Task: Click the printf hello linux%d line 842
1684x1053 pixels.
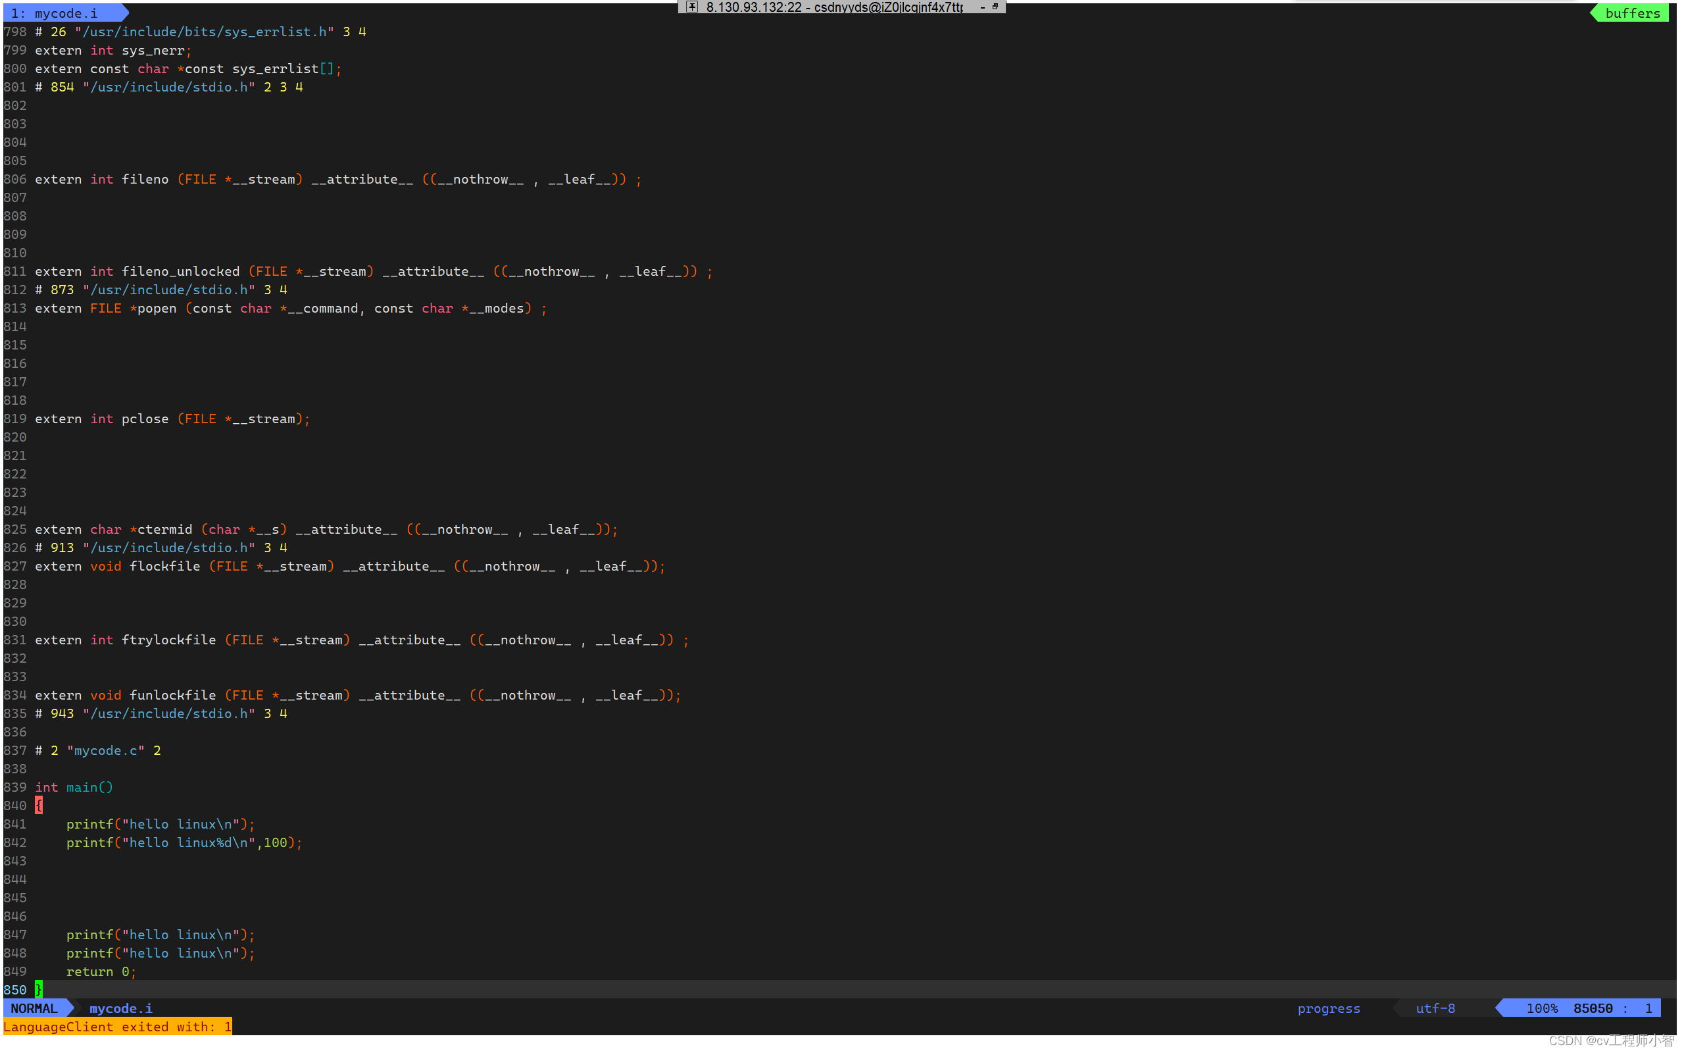Action: tap(184, 842)
